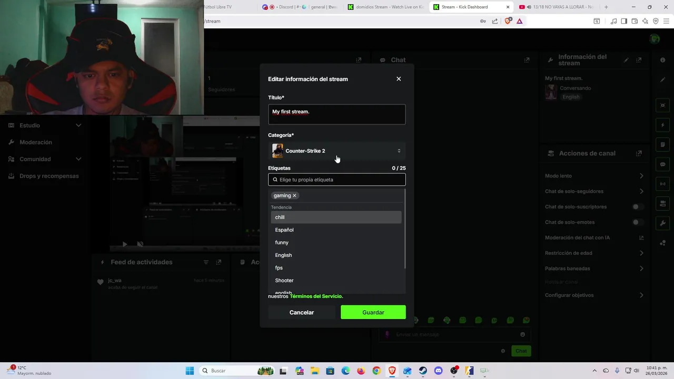The width and height of the screenshot is (674, 379).
Task: Mute the stream preview audio
Action: [140, 244]
